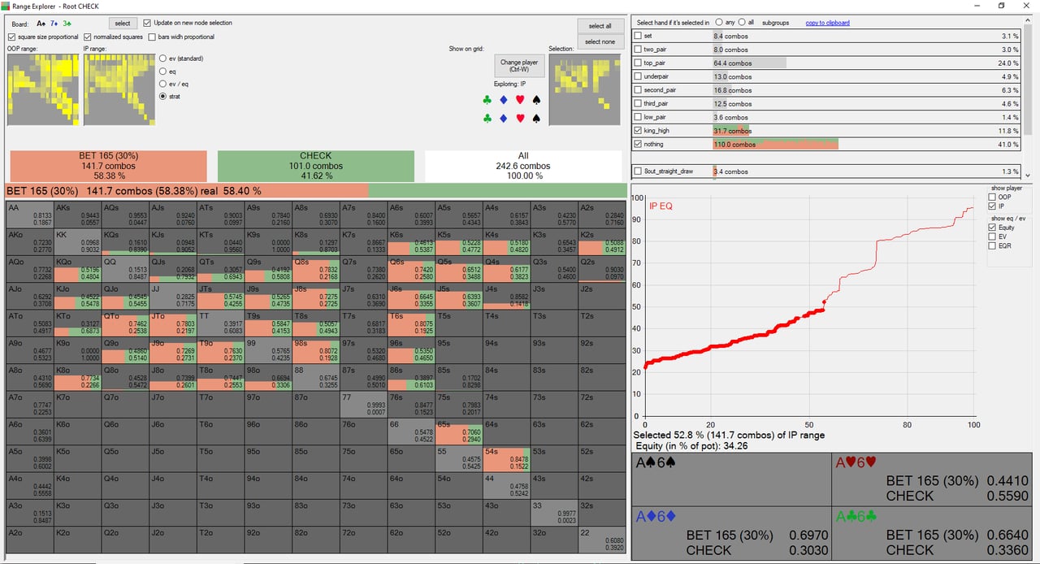1040x564 pixels.
Task: Enable OOP under show player
Action: pyautogui.click(x=993, y=197)
